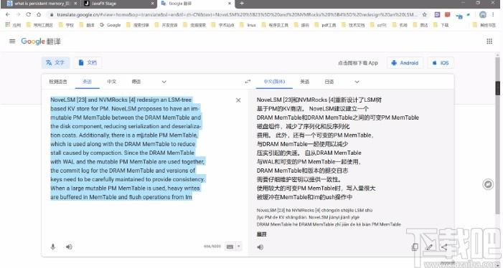Listen to the translated text speaker icon
The width and height of the screenshot is (503, 268).
(x=260, y=247)
